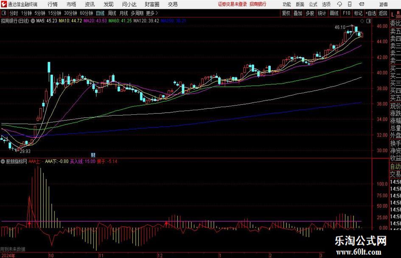Screen dimensions: 401x258
Task: Click the 用到未来数据 warning text
Action: [x=13, y=249]
